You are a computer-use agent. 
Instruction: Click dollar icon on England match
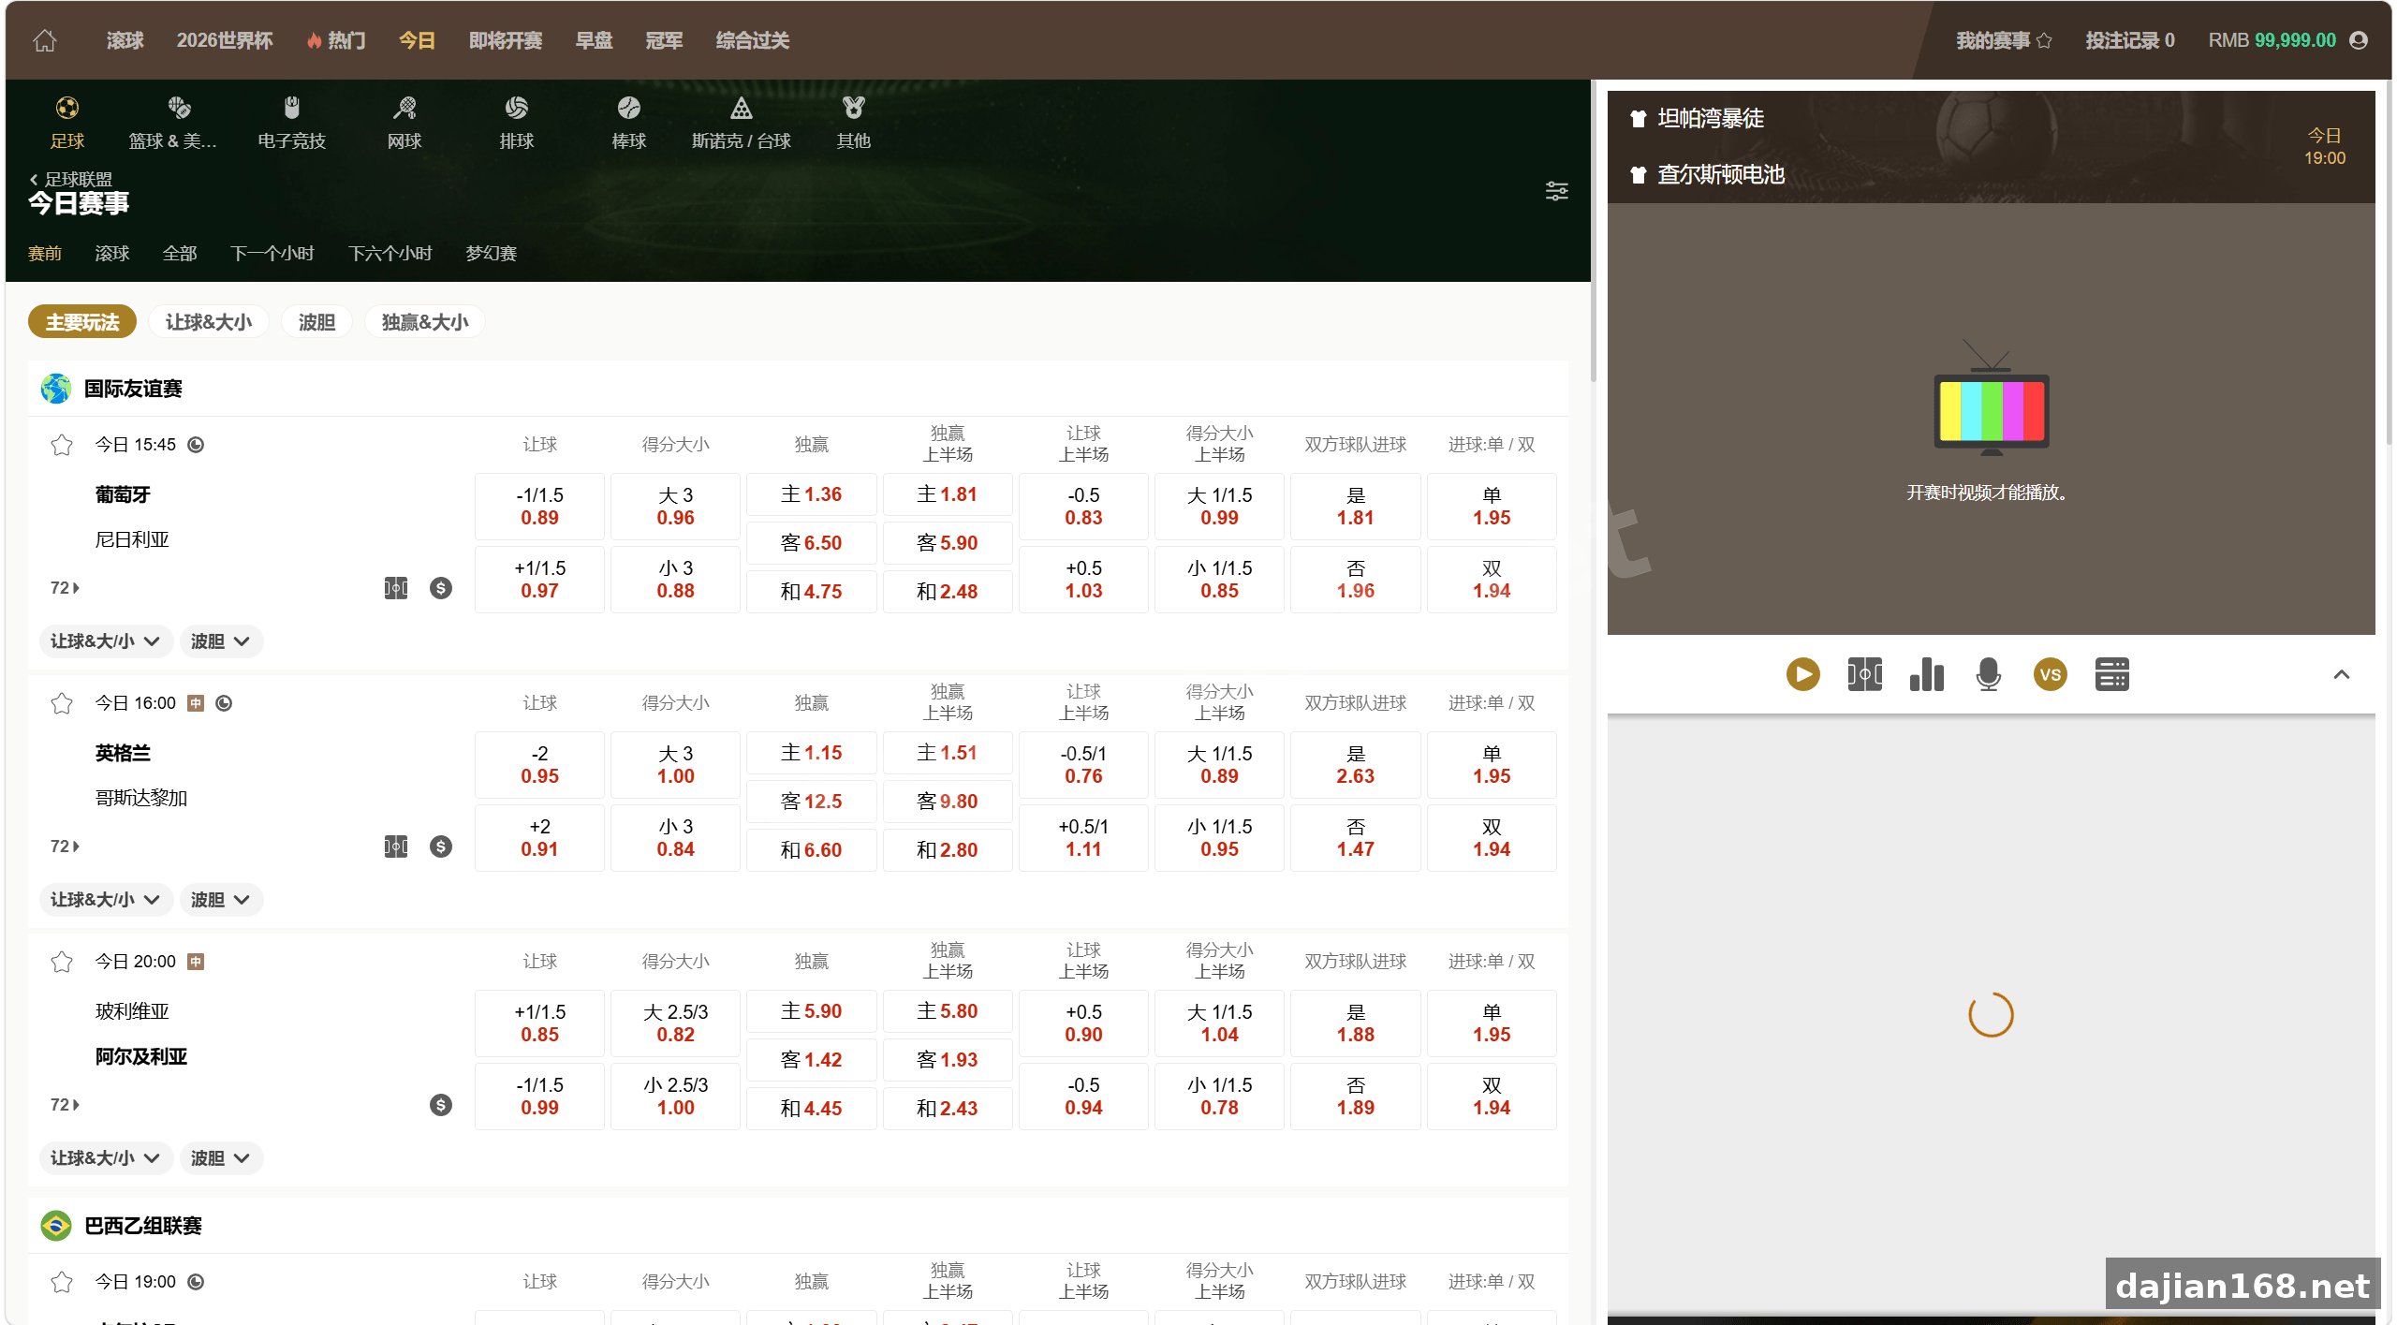[441, 847]
